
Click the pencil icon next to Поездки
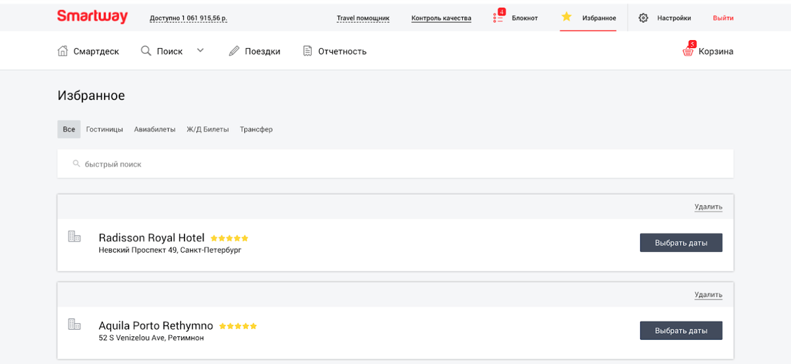tap(234, 51)
